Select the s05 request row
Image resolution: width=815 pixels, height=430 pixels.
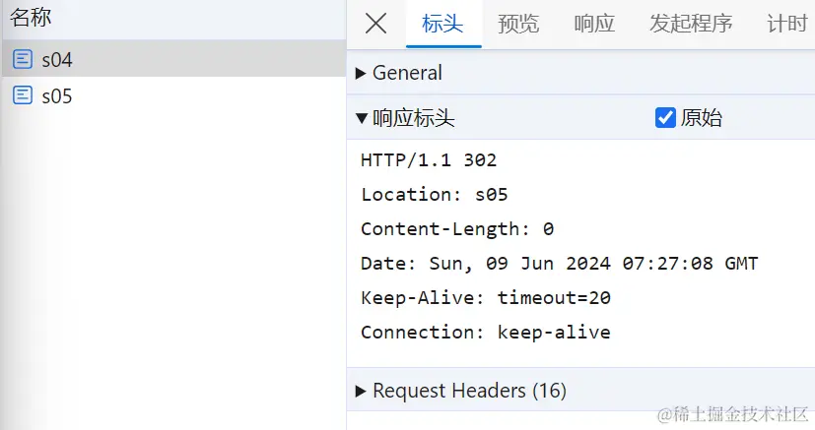pos(174,95)
